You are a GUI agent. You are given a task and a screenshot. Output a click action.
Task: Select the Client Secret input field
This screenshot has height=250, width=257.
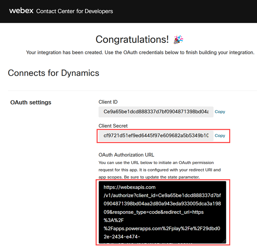click(x=156, y=136)
